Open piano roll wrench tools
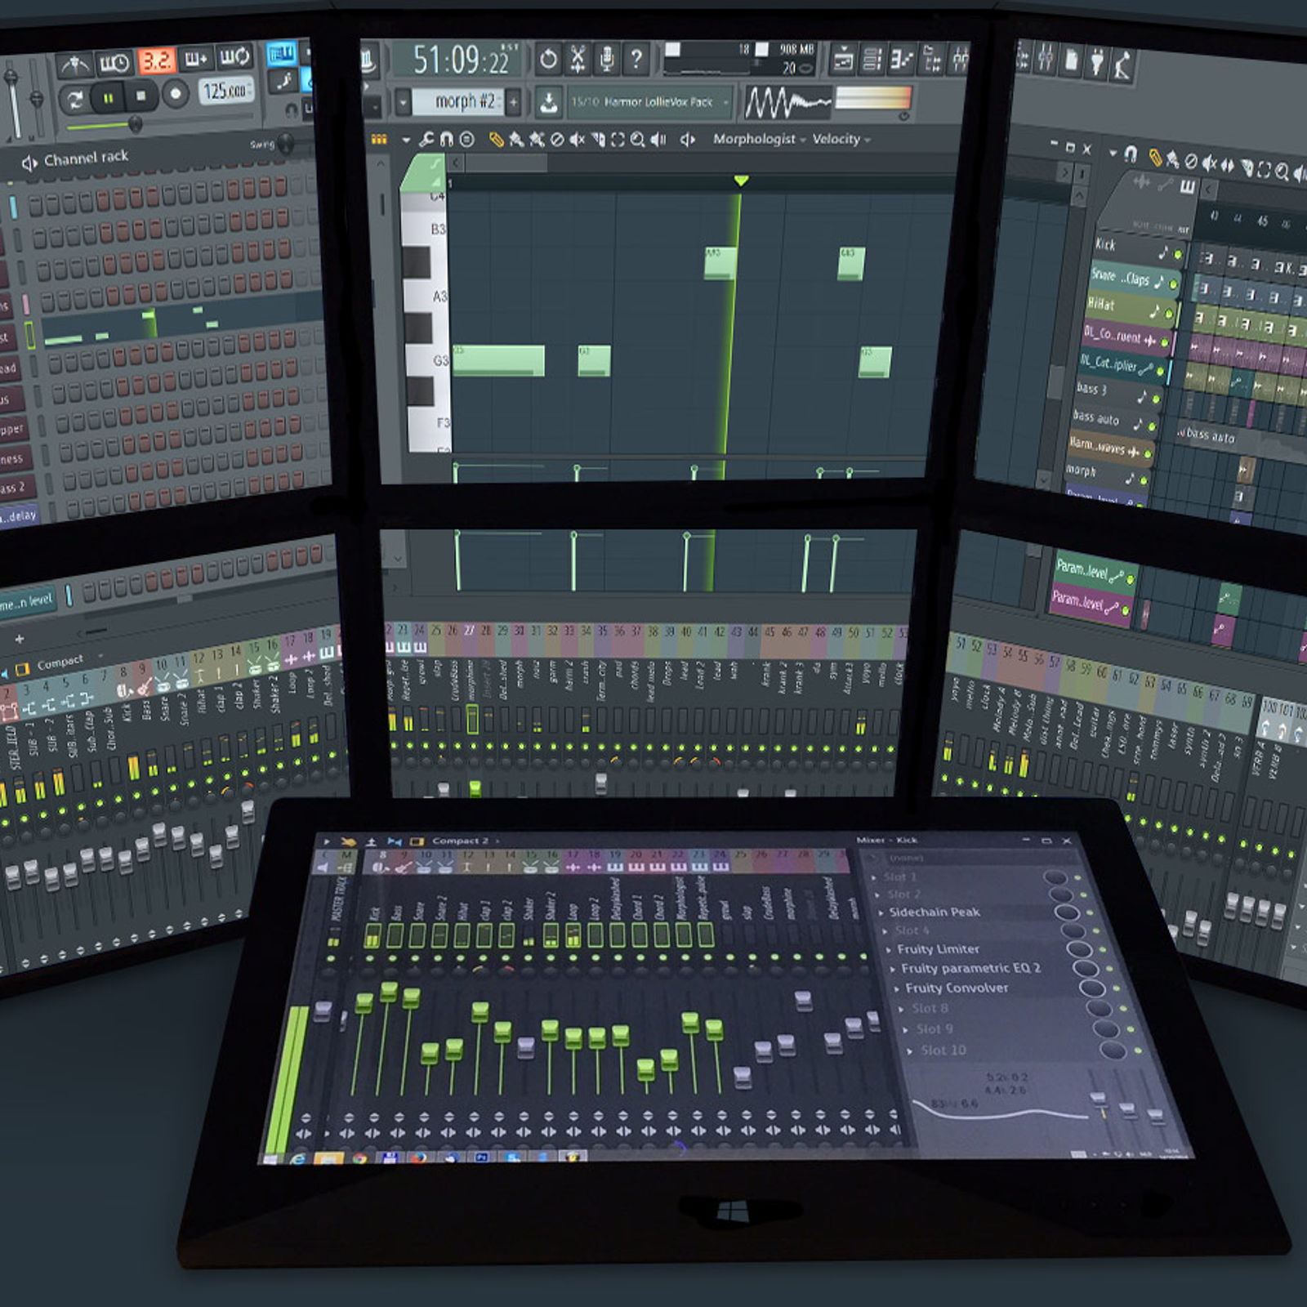 point(426,140)
